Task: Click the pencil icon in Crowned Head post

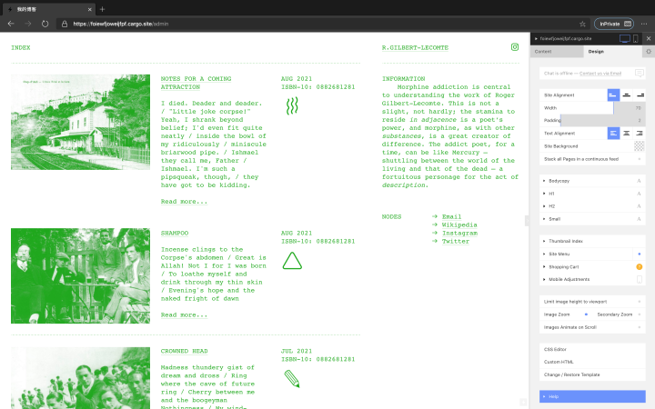Action: [292, 379]
